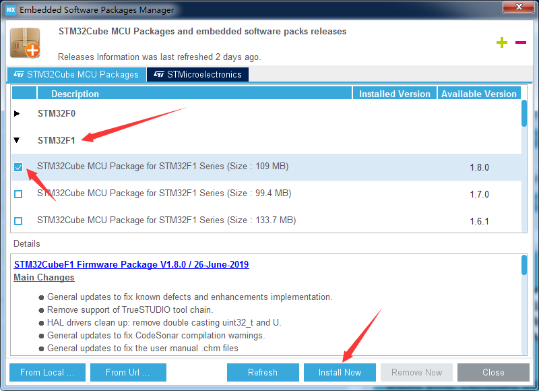
Task: Click the magenta minus collapse-all icon
Action: pyautogui.click(x=520, y=42)
